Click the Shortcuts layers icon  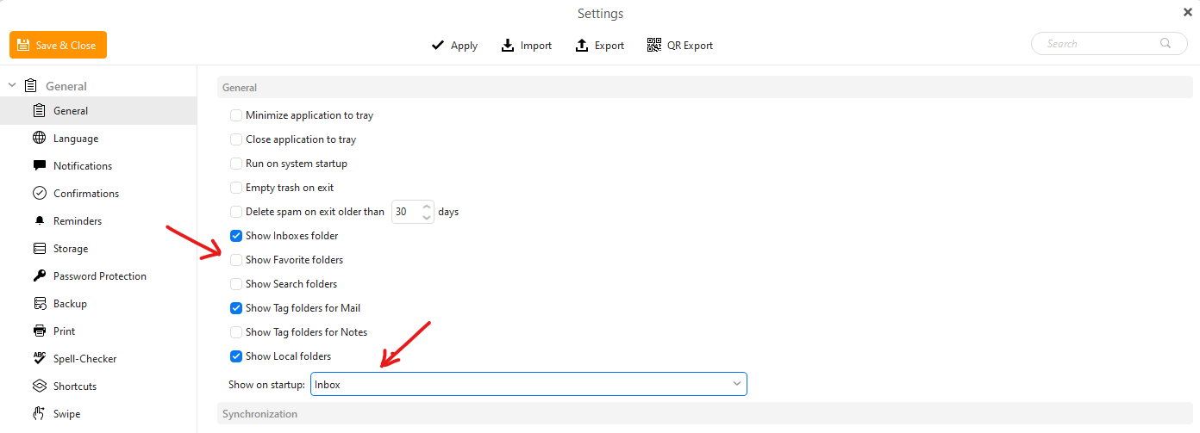point(39,386)
